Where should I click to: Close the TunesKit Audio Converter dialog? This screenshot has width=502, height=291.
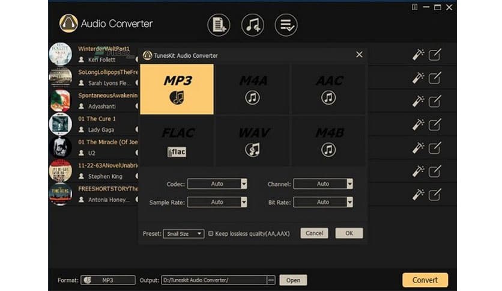pyautogui.click(x=359, y=55)
